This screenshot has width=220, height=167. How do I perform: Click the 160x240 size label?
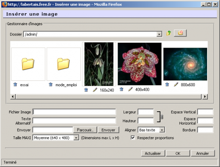[107, 90]
